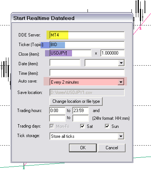
Task: Click the Close (item) field with USDJPY
Action: [x=71, y=53]
